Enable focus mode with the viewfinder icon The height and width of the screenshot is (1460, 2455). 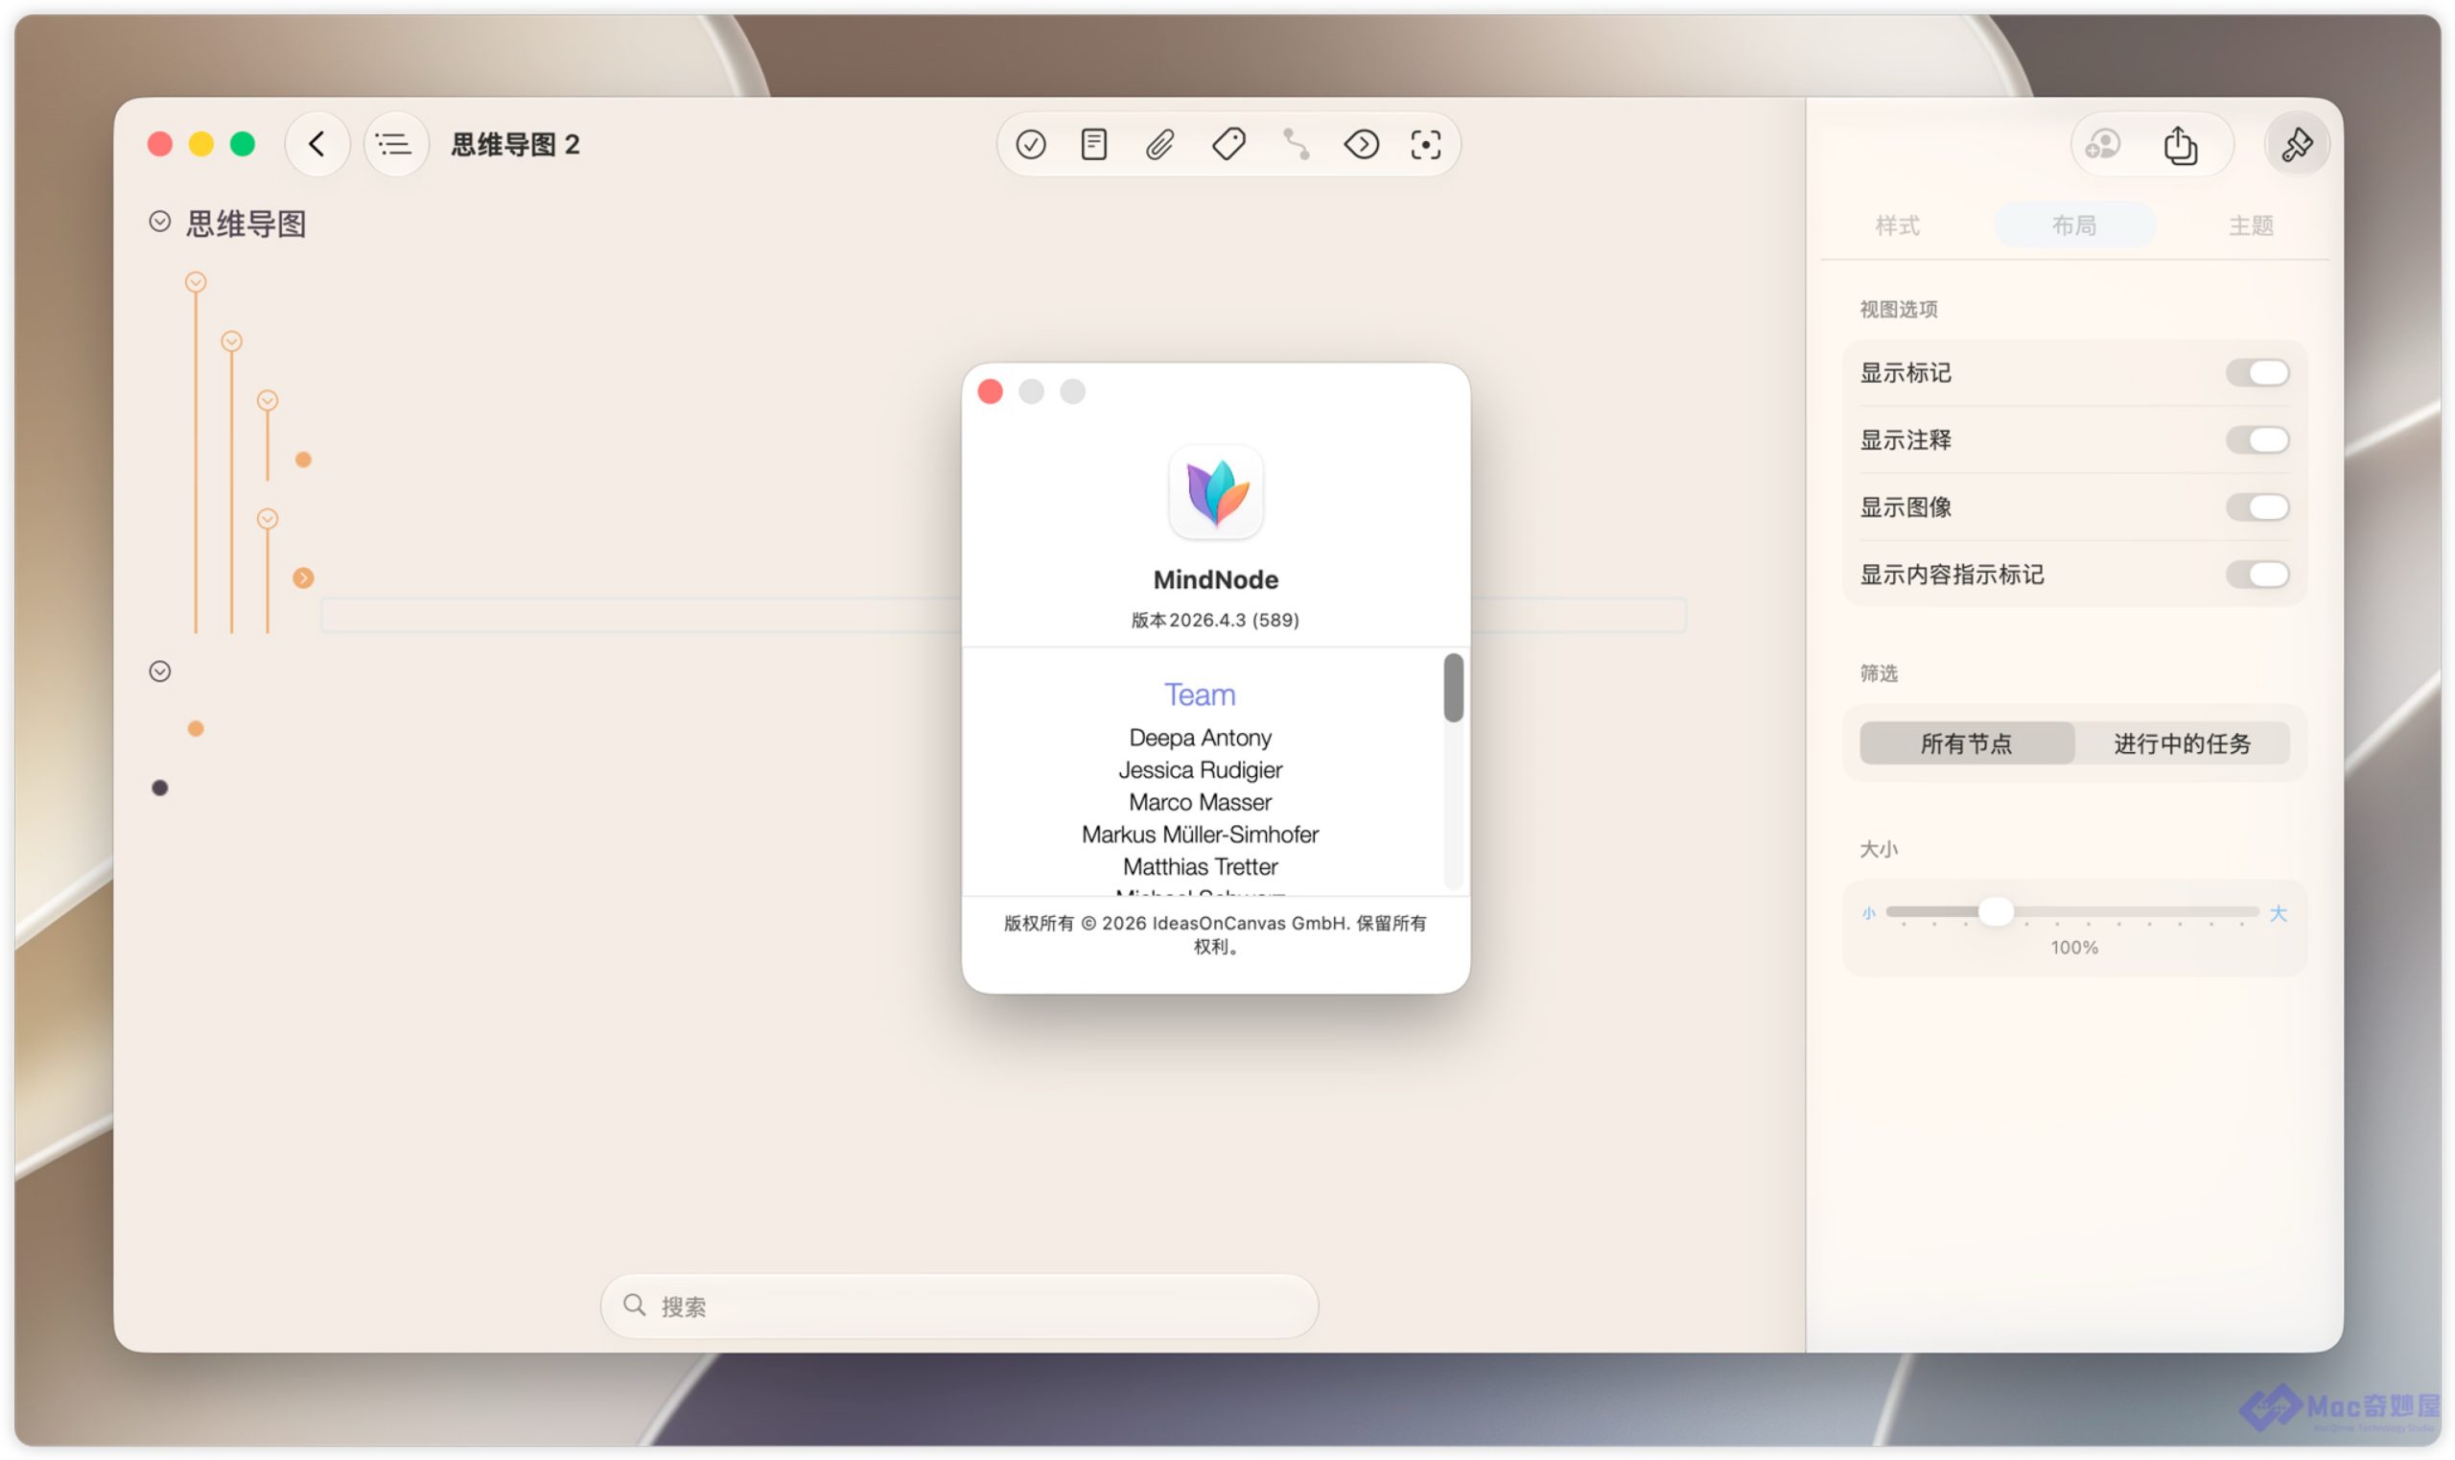[1425, 145]
